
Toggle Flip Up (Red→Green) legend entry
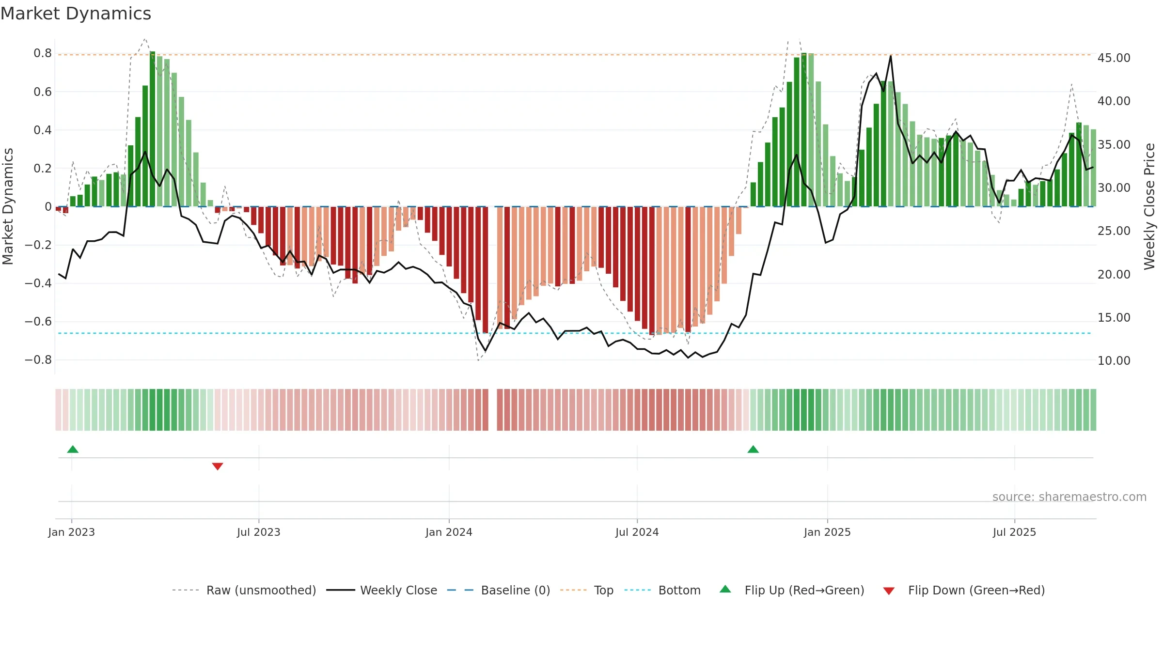click(792, 590)
